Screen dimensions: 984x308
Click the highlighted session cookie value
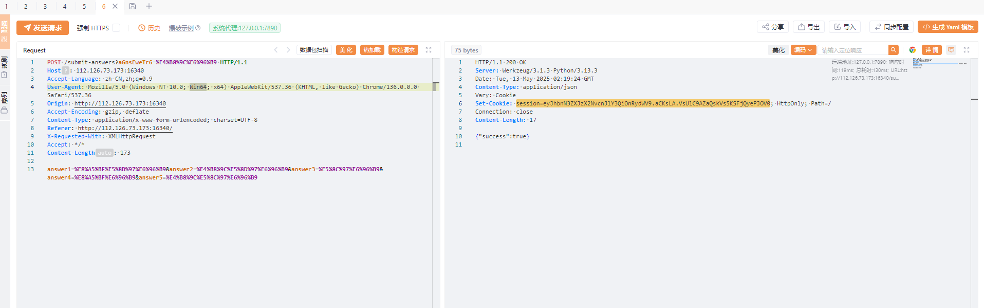tap(643, 103)
